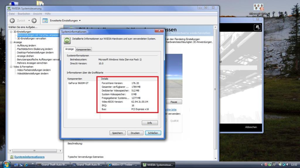This screenshot has height=168, width=300.
Task: Click the taskbar clock showing 12:52
Action: click(294, 164)
